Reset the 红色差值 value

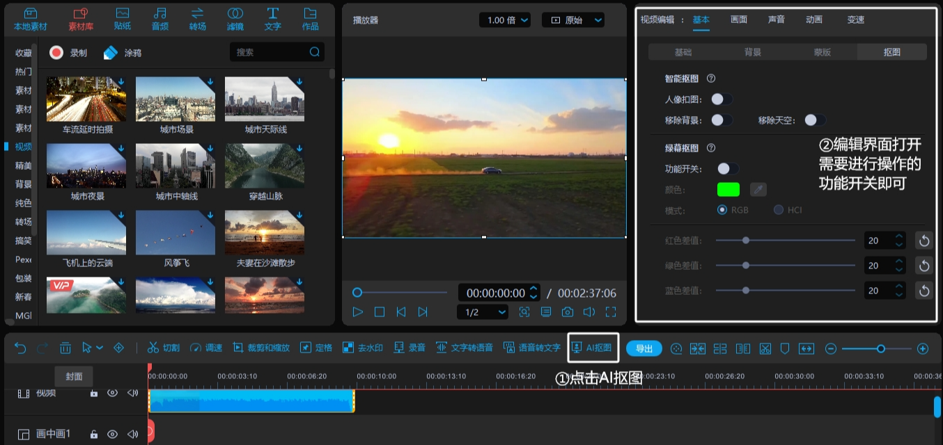pos(923,241)
